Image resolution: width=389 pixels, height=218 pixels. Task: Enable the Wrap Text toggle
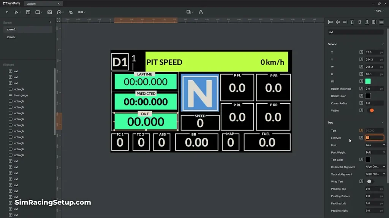(x=369, y=182)
